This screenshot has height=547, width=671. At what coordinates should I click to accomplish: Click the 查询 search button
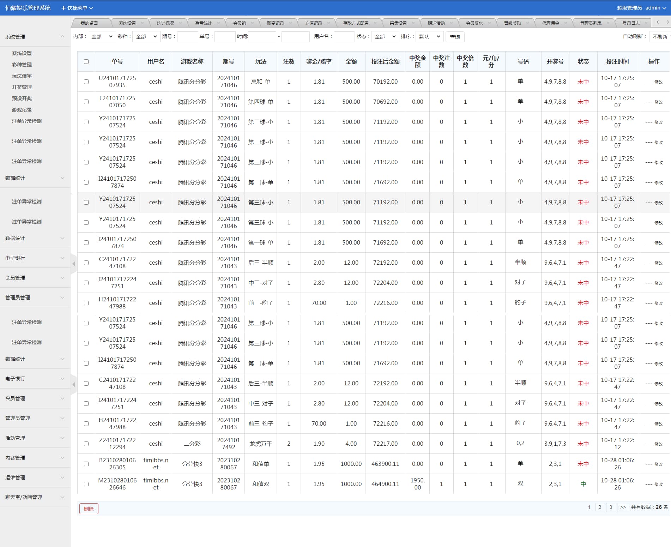click(x=455, y=37)
